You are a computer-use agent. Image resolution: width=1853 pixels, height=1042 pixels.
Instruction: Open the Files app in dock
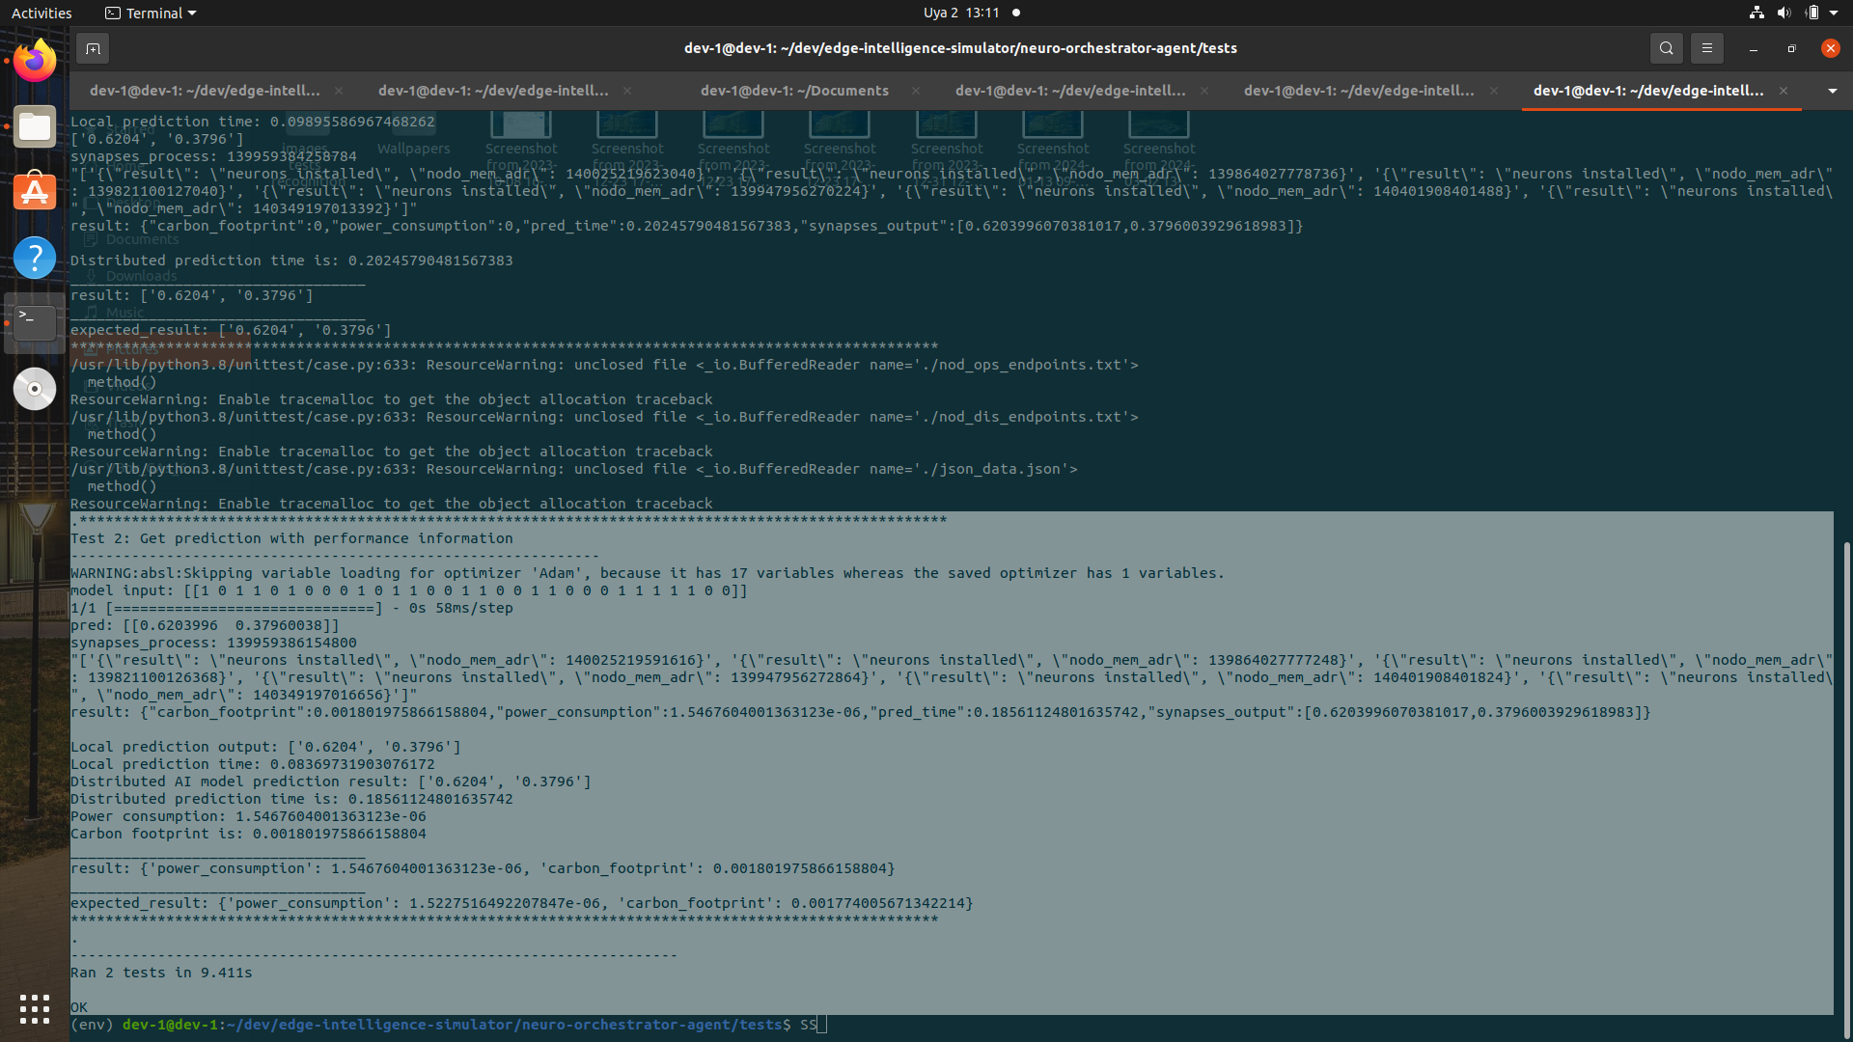(35, 126)
